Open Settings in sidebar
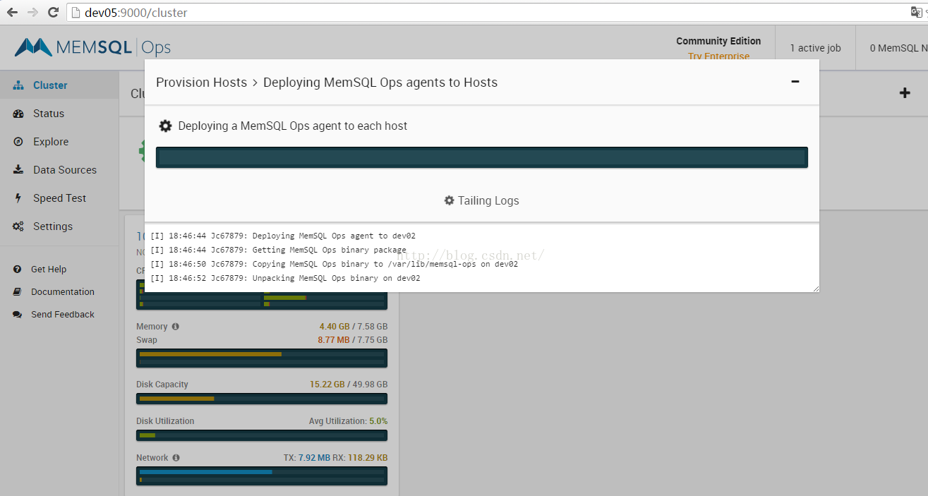928x496 pixels. coord(59,226)
